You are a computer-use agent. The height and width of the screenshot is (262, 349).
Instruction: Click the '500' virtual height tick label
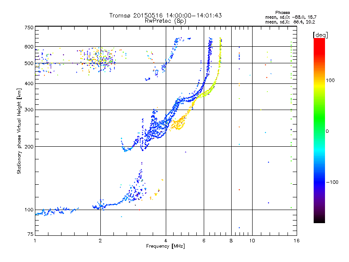point(29,63)
